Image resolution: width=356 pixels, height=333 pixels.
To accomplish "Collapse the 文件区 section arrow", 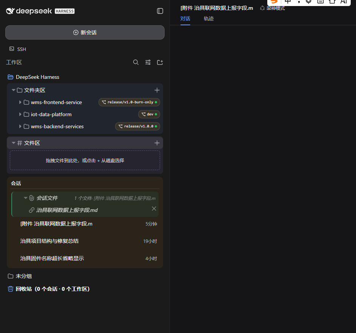I will (13, 143).
